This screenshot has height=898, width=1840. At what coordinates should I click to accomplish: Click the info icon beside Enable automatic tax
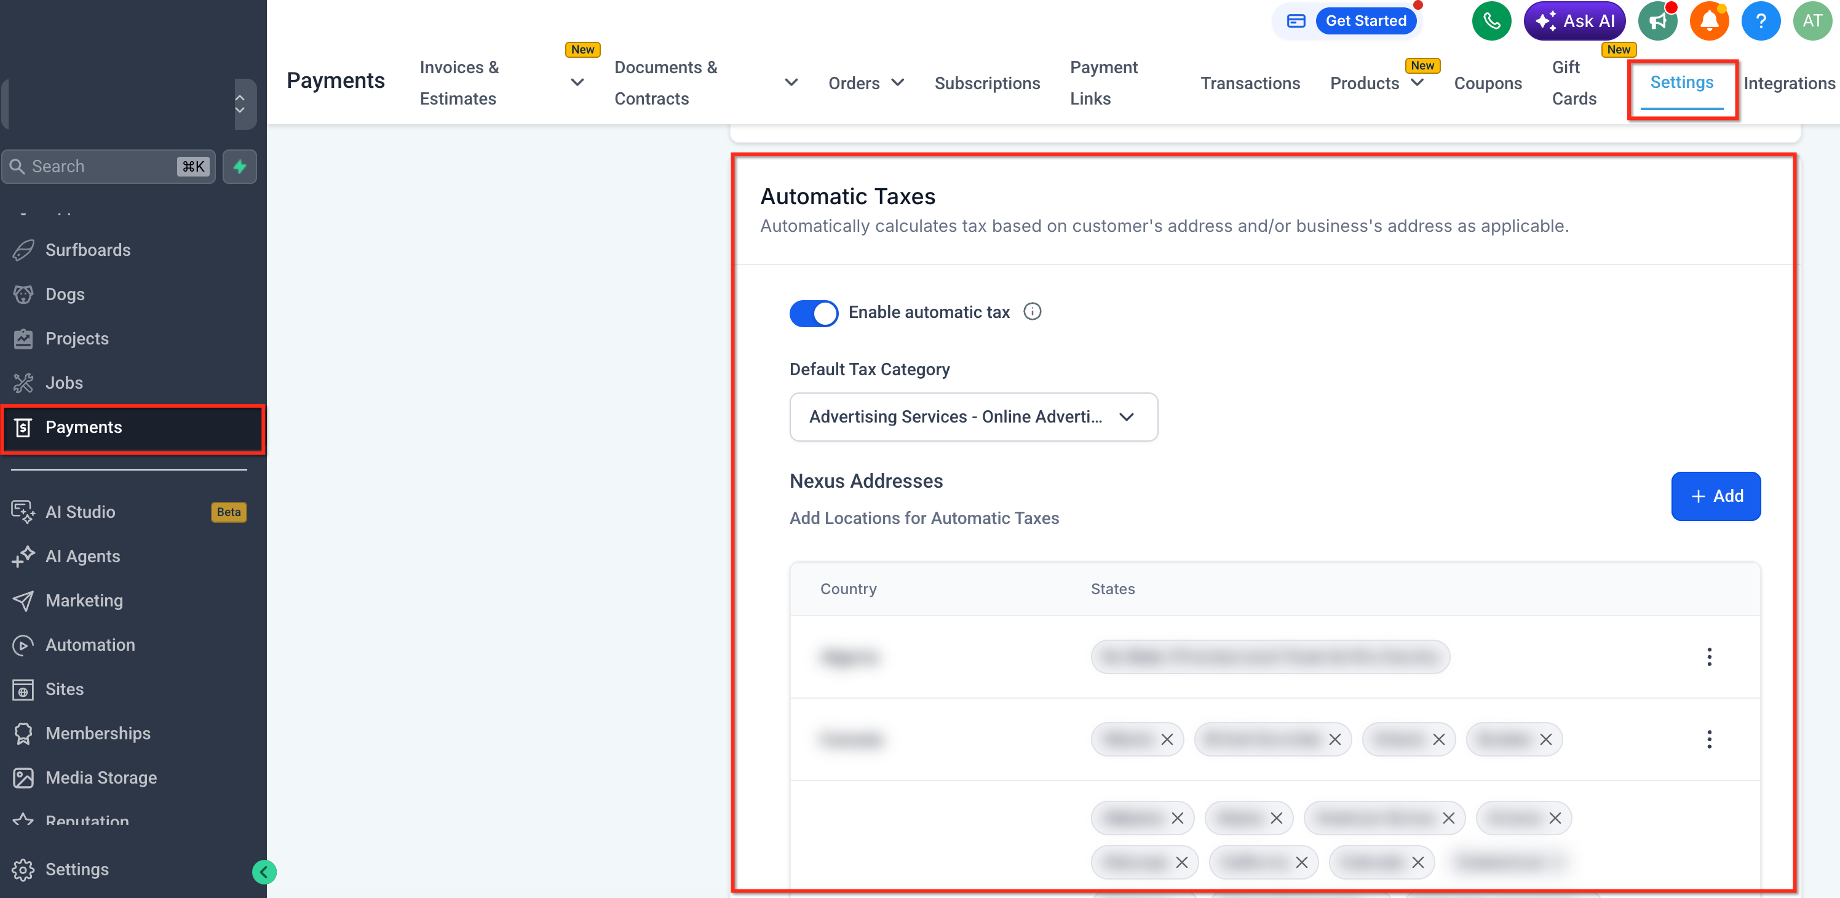tap(1032, 311)
